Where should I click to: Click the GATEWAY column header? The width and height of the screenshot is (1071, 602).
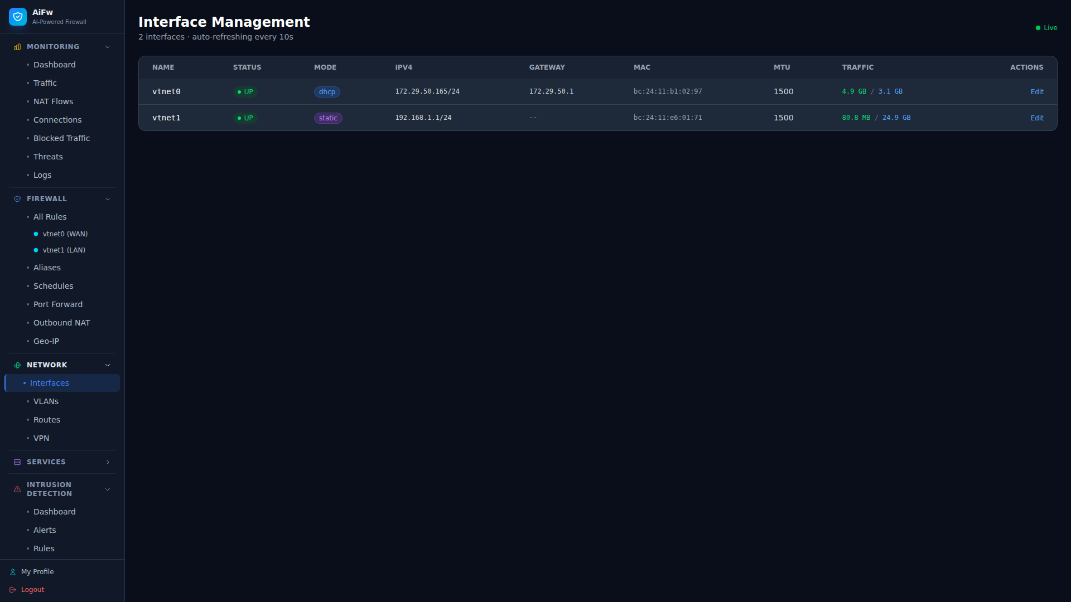547,67
